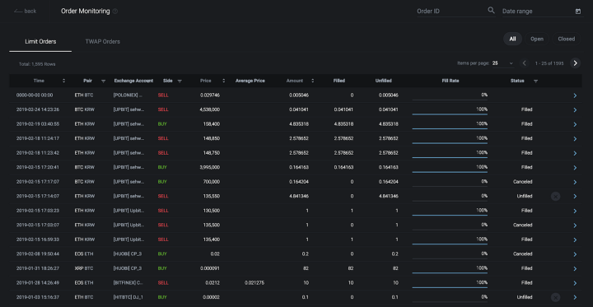This screenshot has width=593, height=307.
Task: Expand the 2019-02-18 11:24:17 order details
Action: coord(575,139)
